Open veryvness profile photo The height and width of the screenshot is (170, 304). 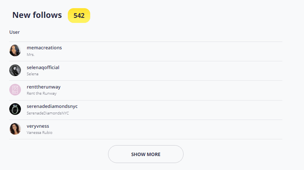[15, 128]
